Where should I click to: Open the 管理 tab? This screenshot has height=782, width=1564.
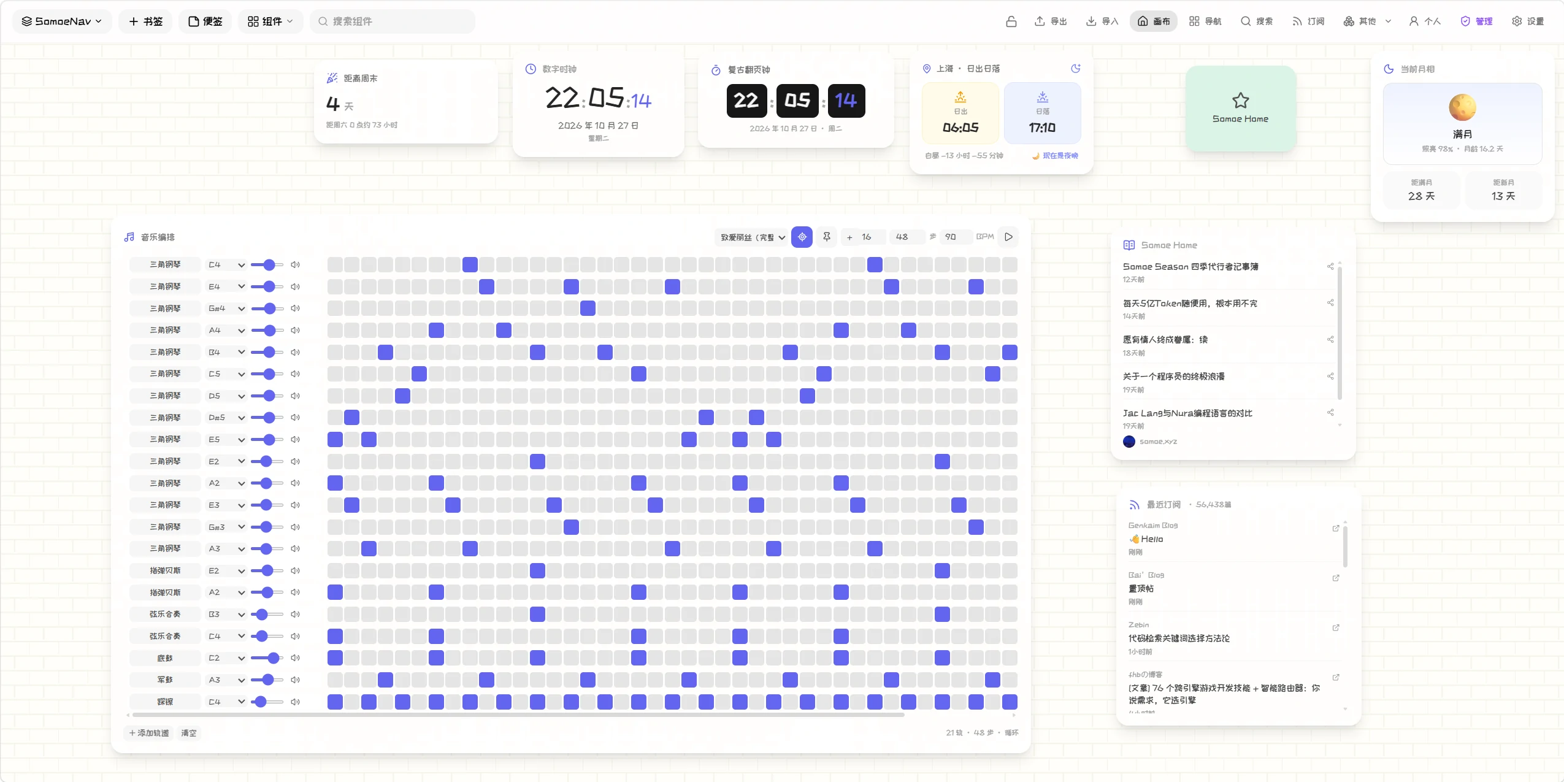tap(1476, 21)
